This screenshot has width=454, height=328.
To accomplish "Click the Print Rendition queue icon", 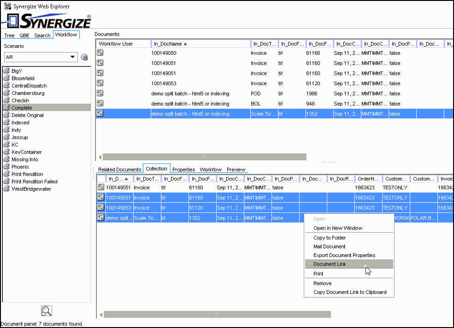I will coord(6,174).
